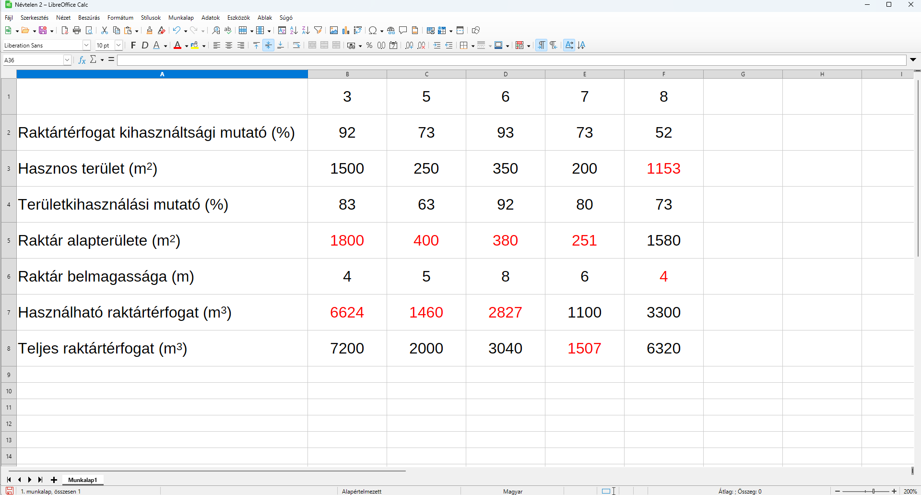Open the Formátum menu

point(120,18)
